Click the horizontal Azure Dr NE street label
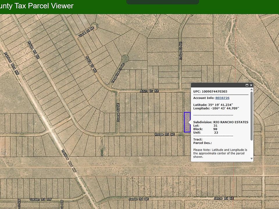The width and height of the screenshot is (279, 209). coord(149,91)
